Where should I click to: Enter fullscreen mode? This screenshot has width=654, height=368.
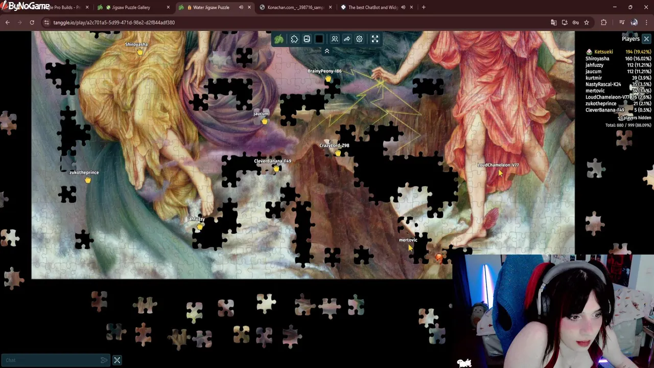[375, 39]
